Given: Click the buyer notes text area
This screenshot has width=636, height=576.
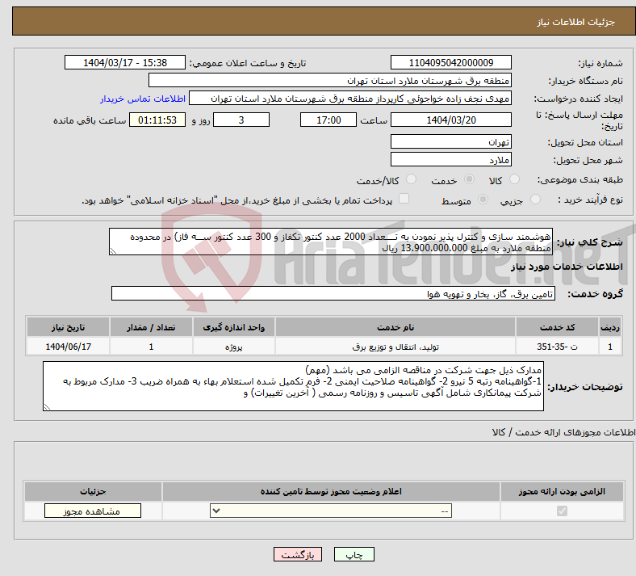Looking at the screenshot, I should [x=293, y=386].
